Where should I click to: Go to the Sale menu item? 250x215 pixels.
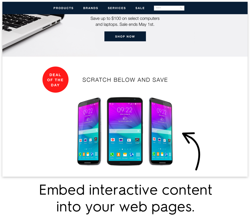pyautogui.click(x=140, y=8)
